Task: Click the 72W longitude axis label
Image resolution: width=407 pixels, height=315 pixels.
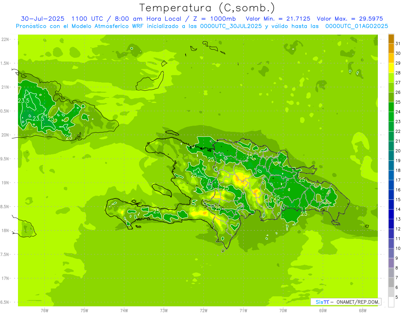Action: pos(203,311)
